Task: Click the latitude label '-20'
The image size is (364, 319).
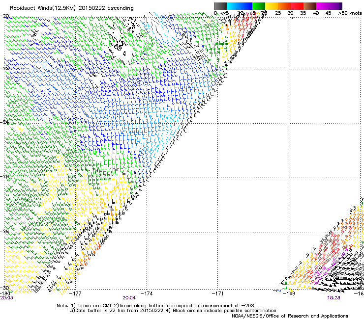Action: point(5,16)
